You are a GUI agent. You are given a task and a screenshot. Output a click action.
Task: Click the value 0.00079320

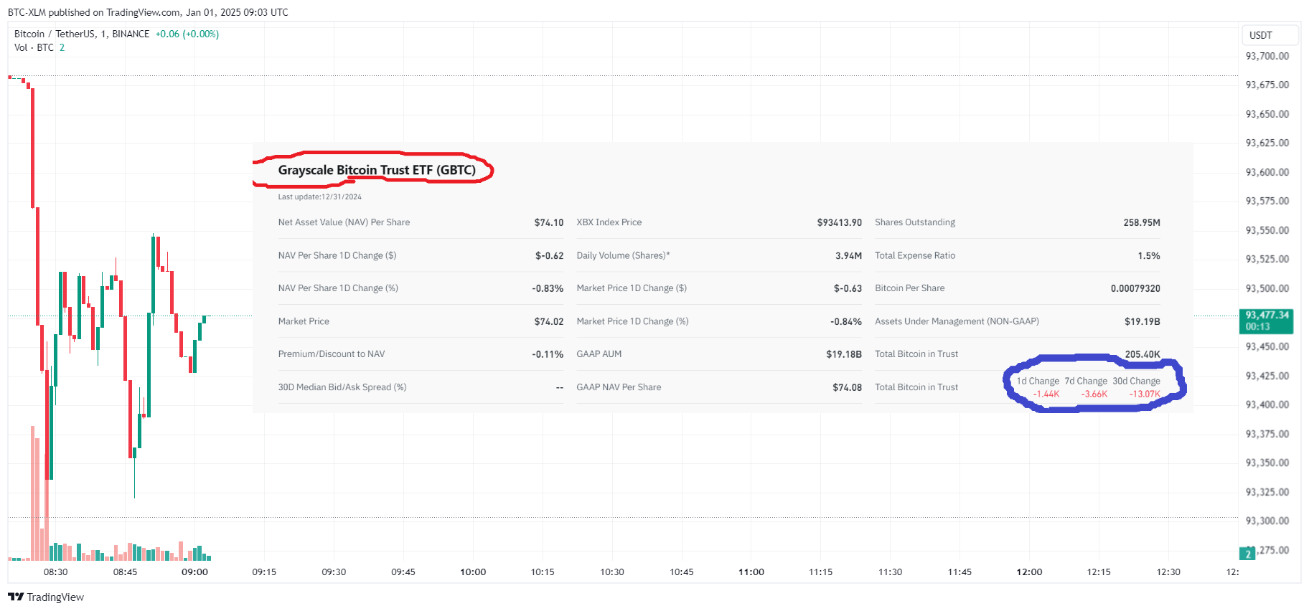coord(1135,288)
